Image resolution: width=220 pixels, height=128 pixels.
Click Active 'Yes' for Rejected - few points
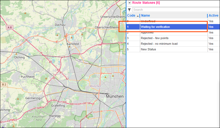point(211,38)
